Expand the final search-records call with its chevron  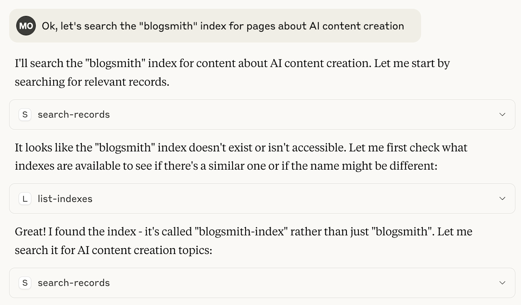(502, 283)
